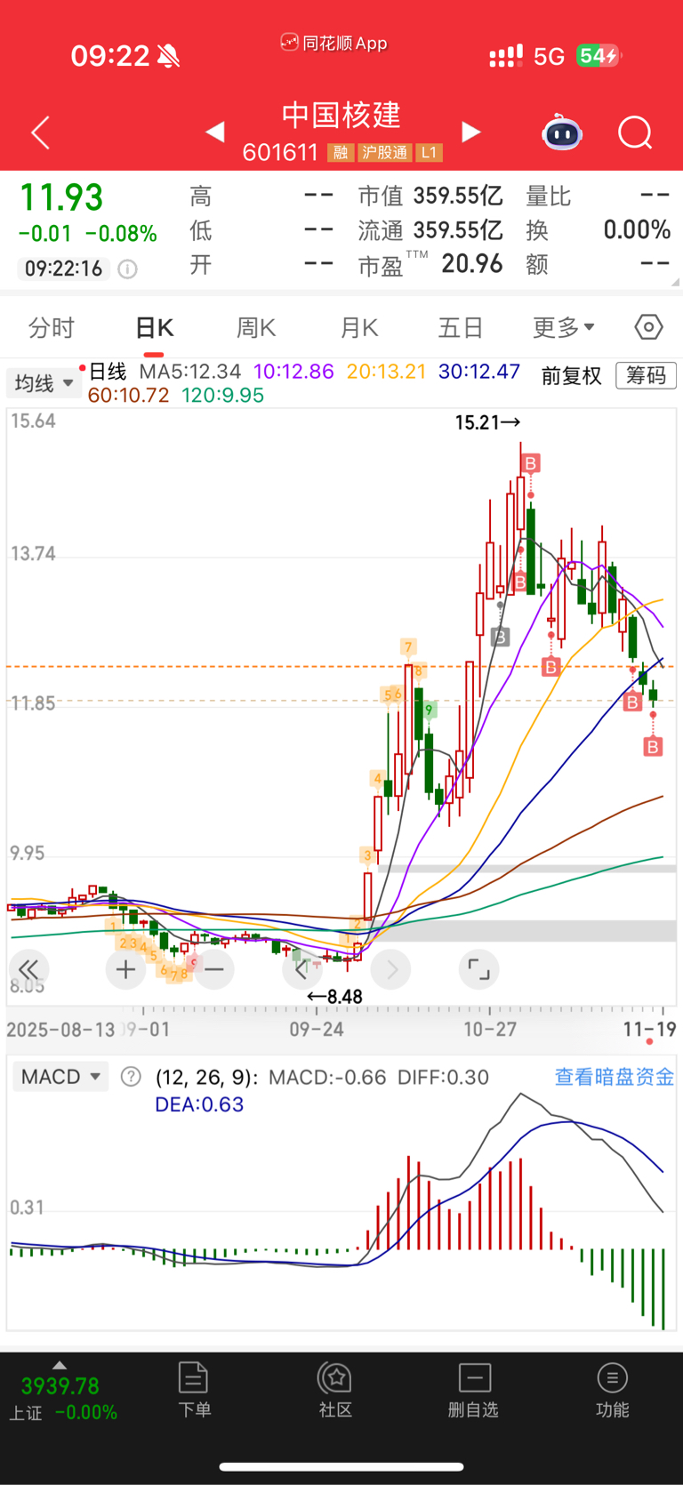Screen dimensions: 683x1485
Task: Jump to earliest data with double-left arrow
Action: tap(28, 969)
